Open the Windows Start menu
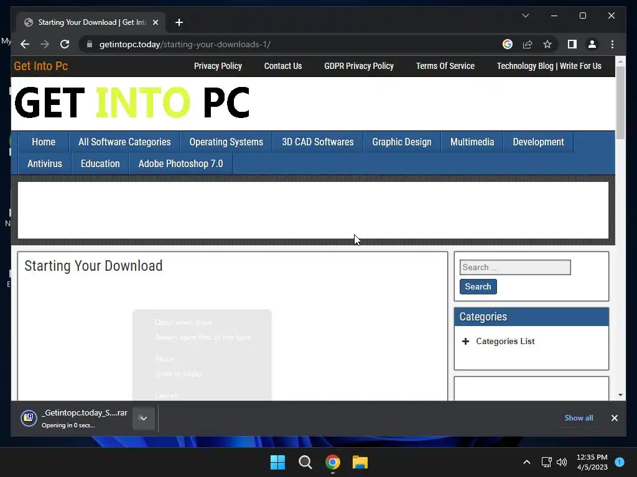The image size is (637, 477). pos(278,462)
